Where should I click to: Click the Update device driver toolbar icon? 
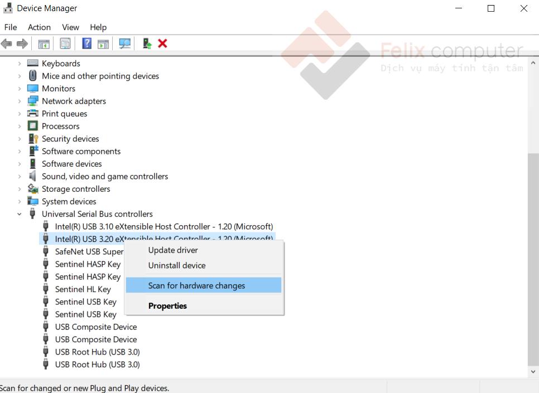pos(147,43)
